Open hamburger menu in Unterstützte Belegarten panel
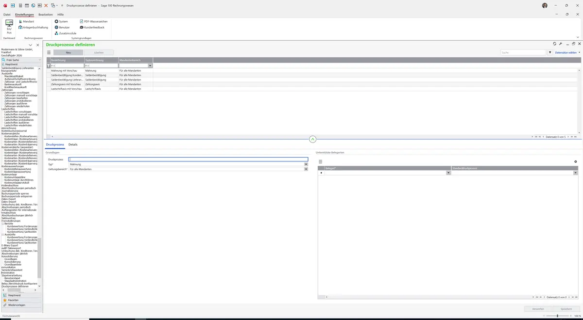Screen dimensions: 583x320 point(320,161)
